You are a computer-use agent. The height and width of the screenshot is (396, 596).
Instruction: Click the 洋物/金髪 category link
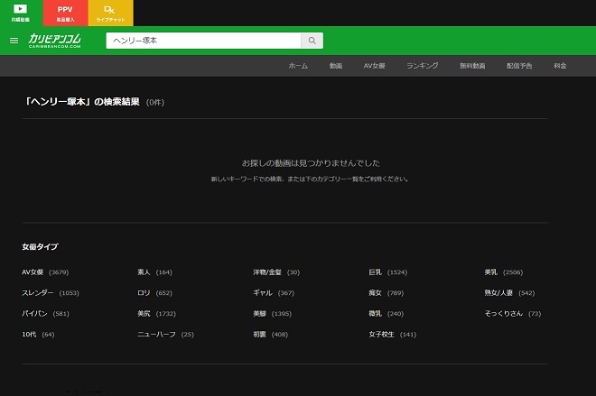268,272
